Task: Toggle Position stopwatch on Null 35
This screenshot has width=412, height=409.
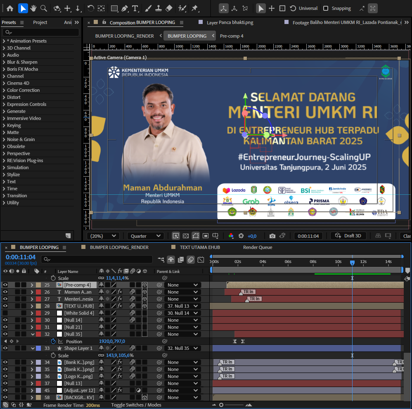Action: tap(53, 341)
